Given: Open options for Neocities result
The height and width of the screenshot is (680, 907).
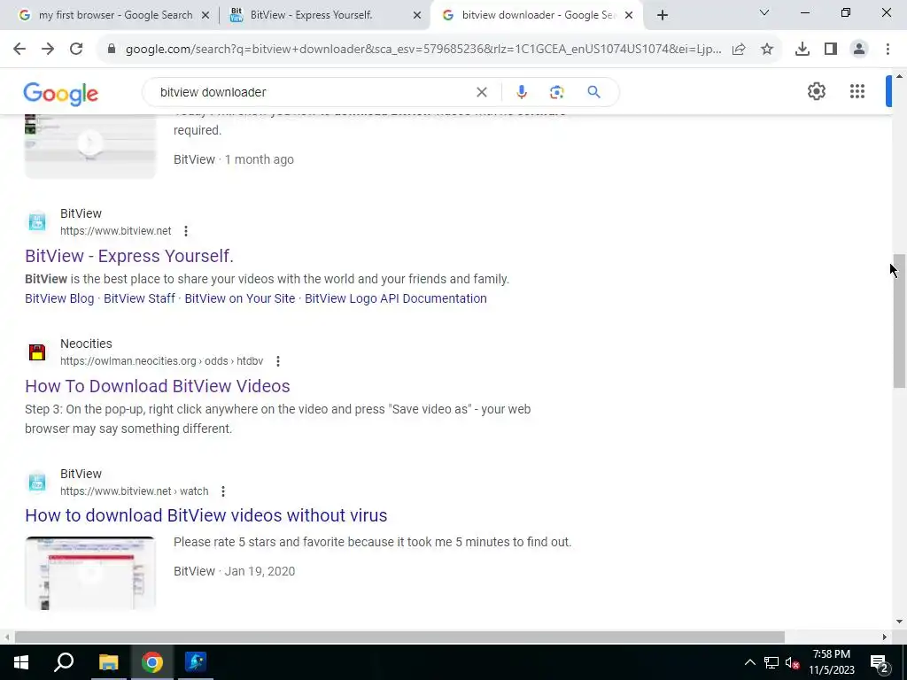Looking at the screenshot, I should [x=277, y=361].
